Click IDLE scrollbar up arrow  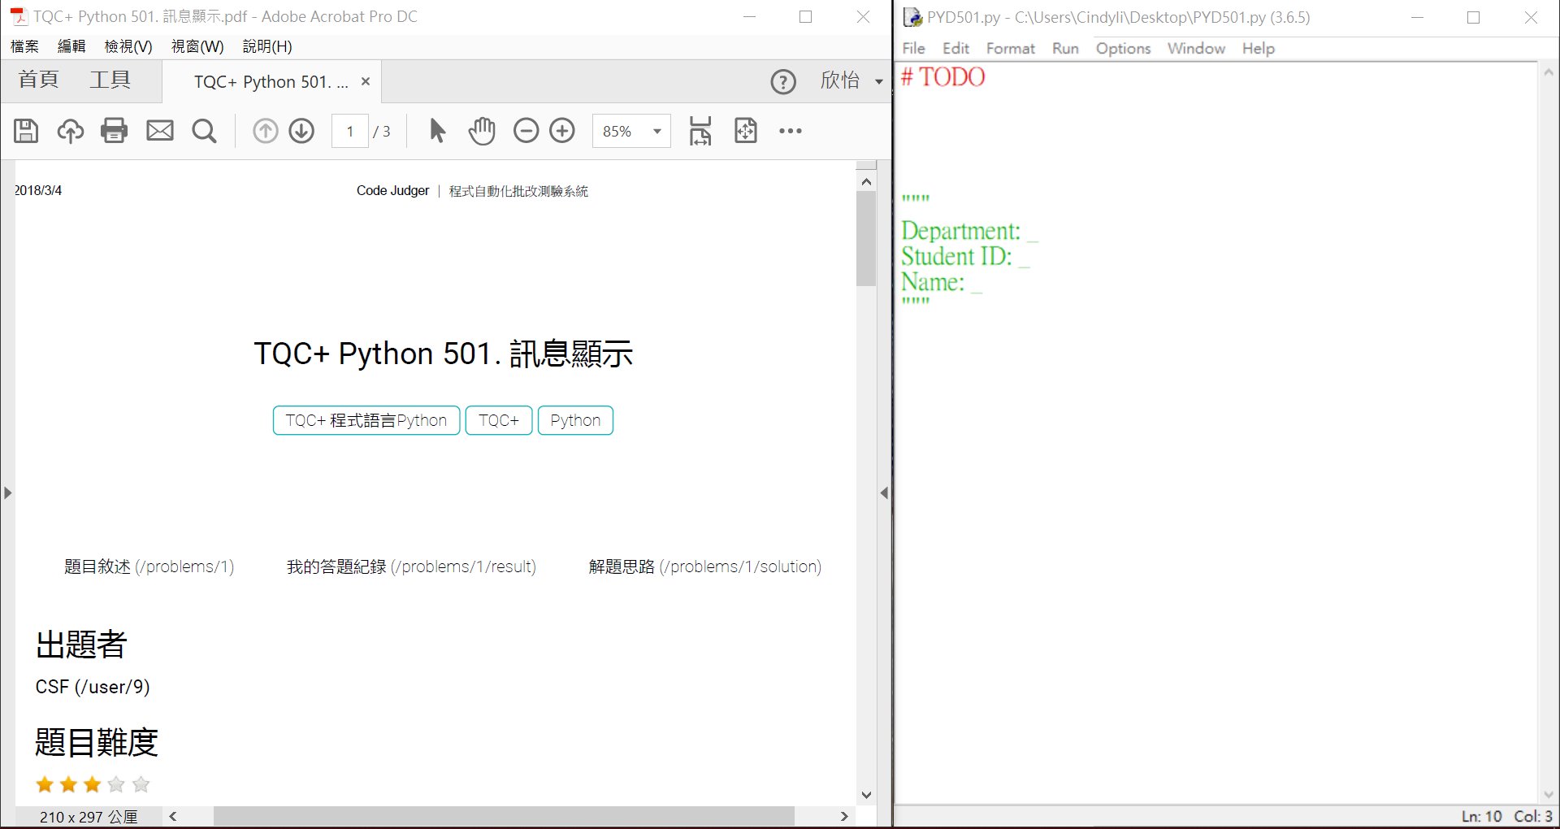pos(1549,72)
